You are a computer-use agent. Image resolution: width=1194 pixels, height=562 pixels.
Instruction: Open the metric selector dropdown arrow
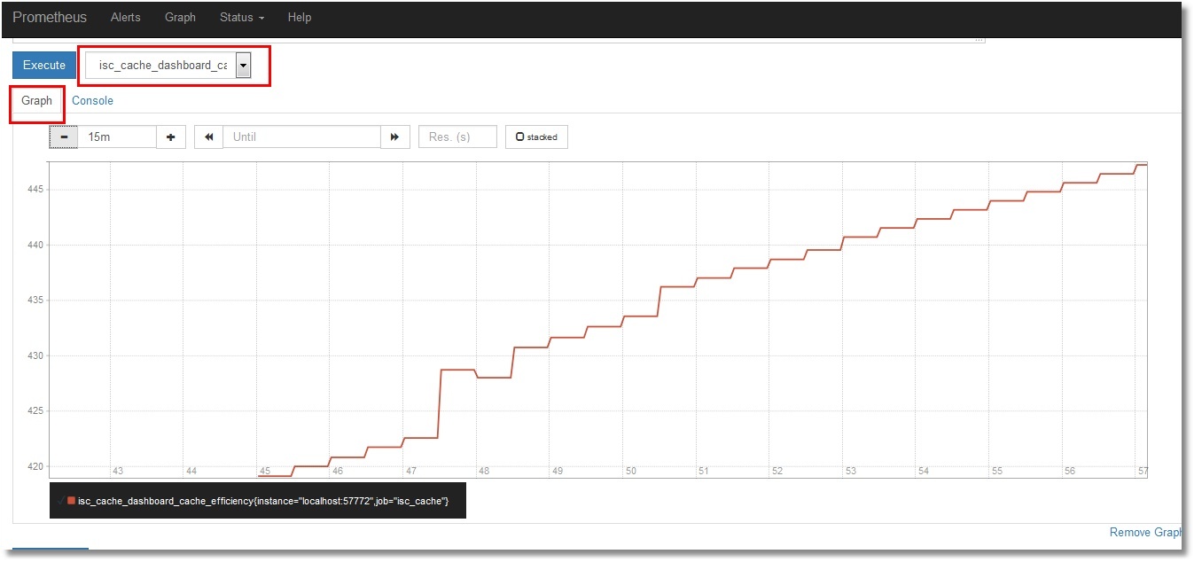[x=243, y=66]
